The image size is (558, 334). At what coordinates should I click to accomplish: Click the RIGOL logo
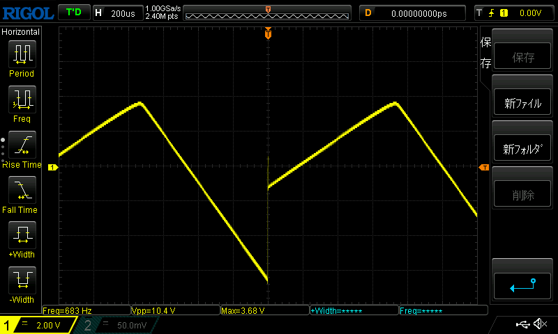coord(28,13)
